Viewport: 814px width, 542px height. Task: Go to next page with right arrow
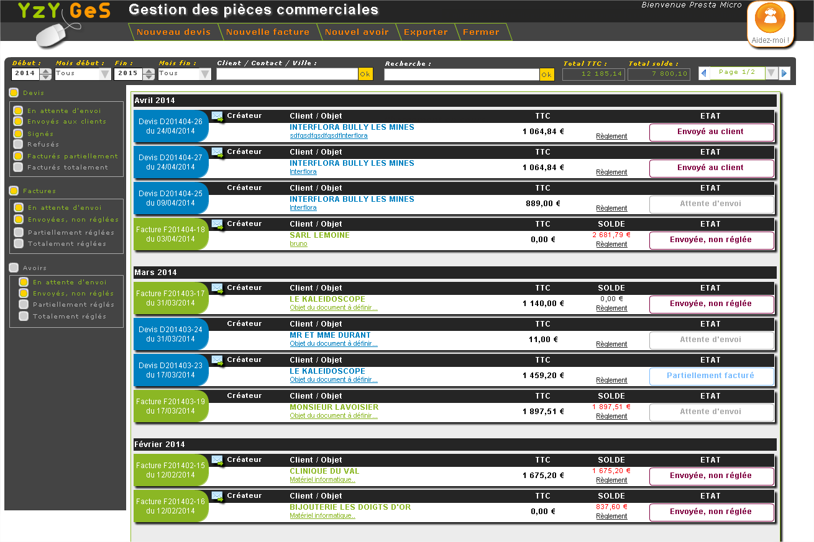coord(785,73)
